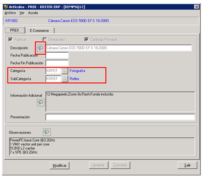The height and width of the screenshot is (177, 203).
Task: Select the PREK tab
Action: coord(15,30)
